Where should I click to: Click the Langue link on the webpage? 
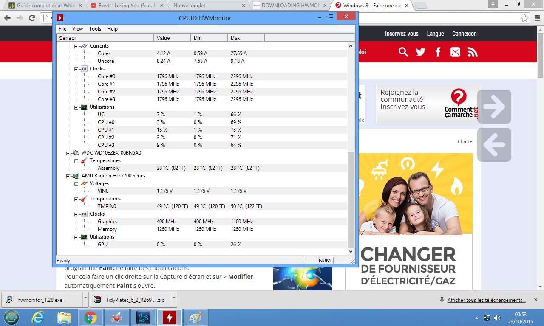pyautogui.click(x=435, y=34)
